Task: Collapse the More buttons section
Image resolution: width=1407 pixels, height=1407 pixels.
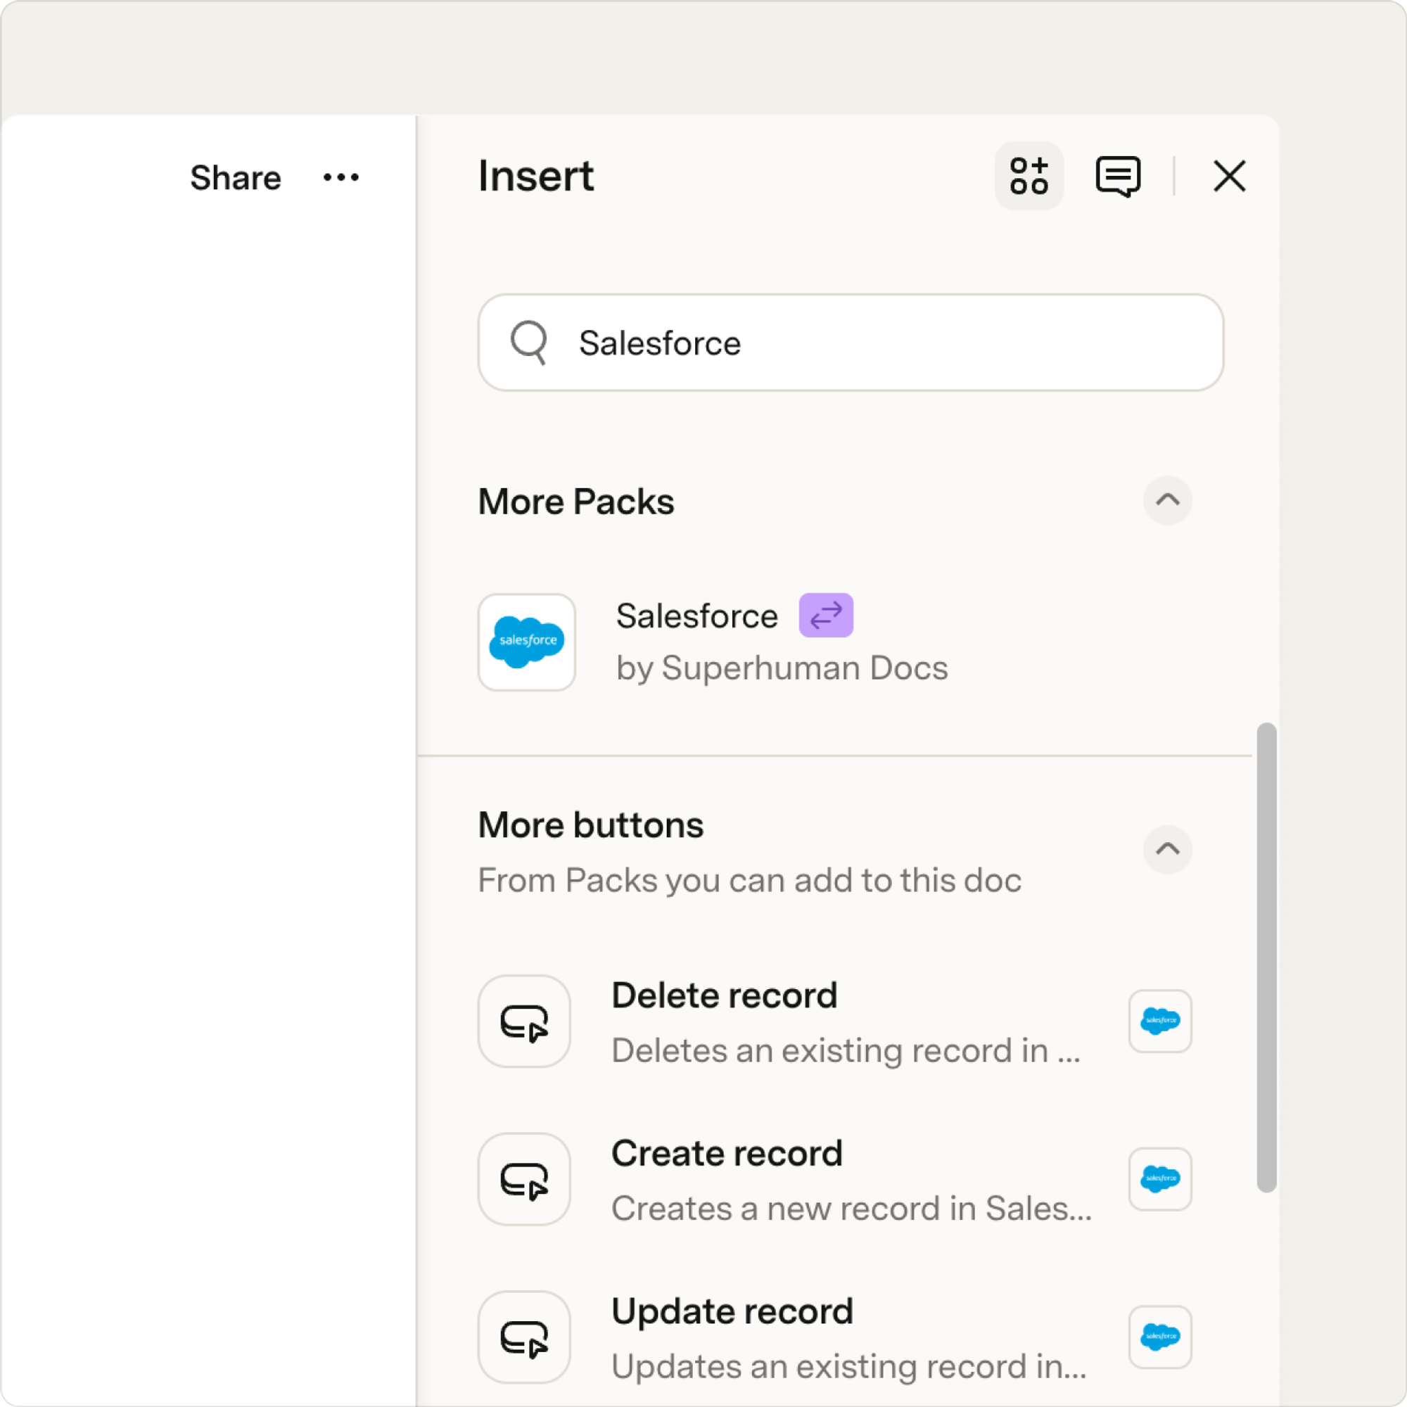Action: 1166,849
